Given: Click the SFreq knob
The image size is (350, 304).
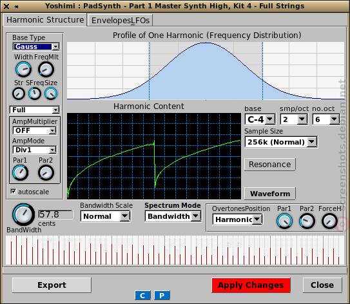Looking at the screenshot, I should [35, 94].
